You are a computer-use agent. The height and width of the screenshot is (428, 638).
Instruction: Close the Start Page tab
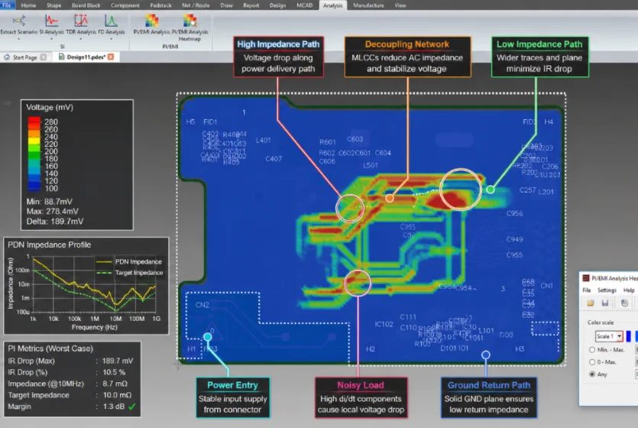43,57
